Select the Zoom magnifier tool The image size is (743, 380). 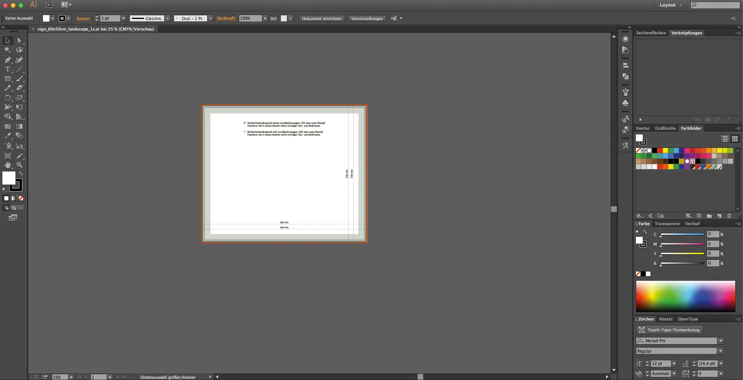click(19, 165)
